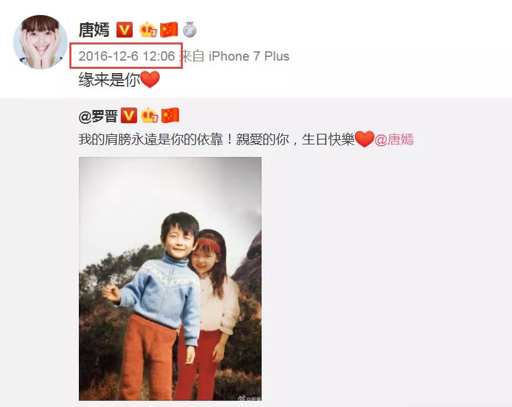The image size is (512, 407).
Task: Click the crown membership badge beside 唐嫣
Action: tap(148, 30)
